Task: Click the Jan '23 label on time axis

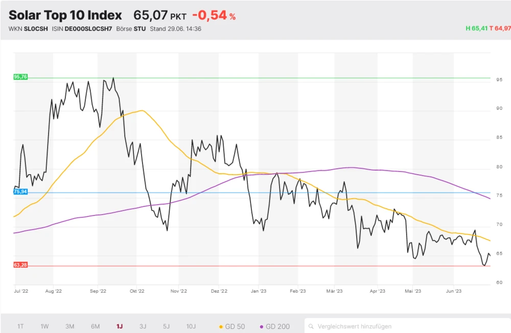Action: (259, 291)
